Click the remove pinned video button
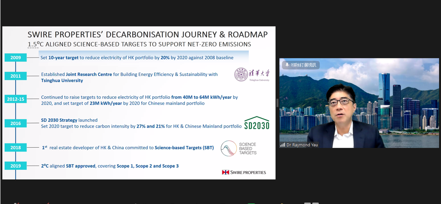The height and width of the screenshot is (204, 441). point(300,65)
